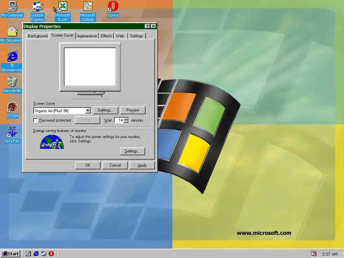Open the Web tab

[x=120, y=36]
